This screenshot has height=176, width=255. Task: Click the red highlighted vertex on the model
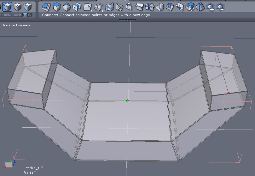pyautogui.click(x=229, y=93)
